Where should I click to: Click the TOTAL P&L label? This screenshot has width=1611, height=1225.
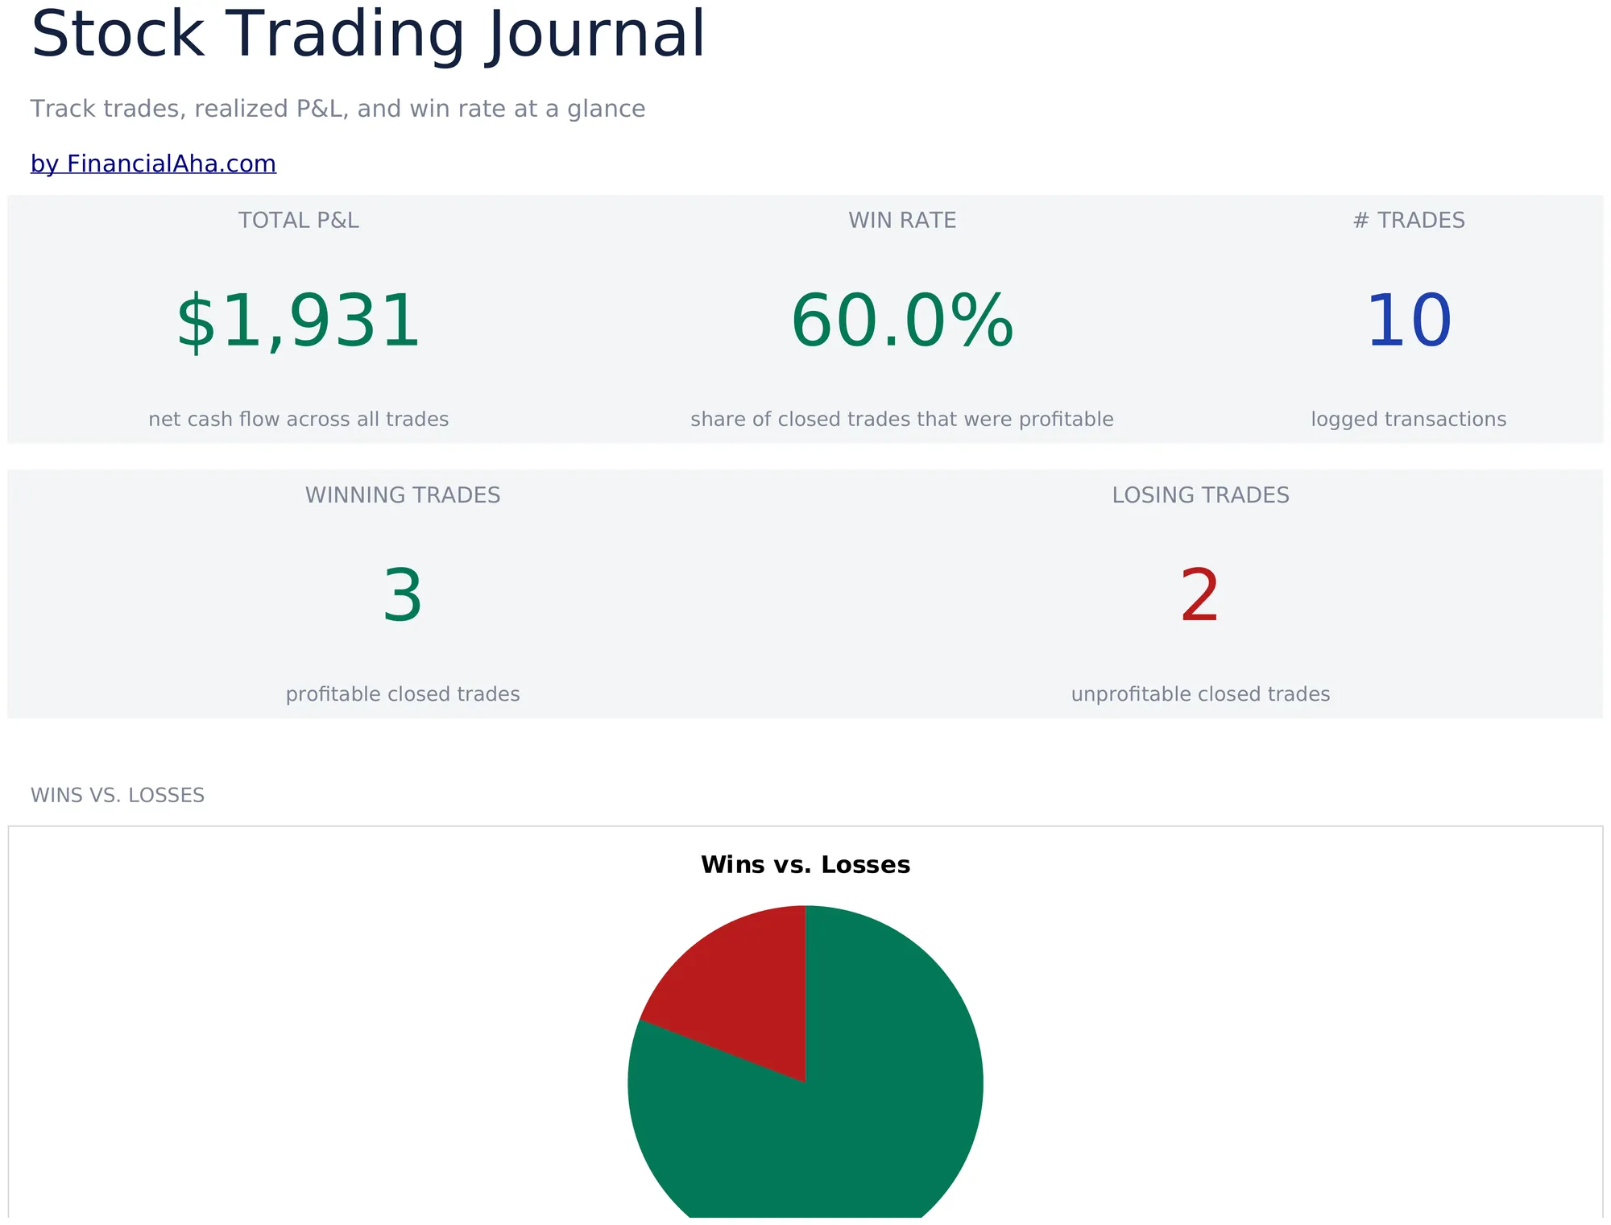pos(299,221)
